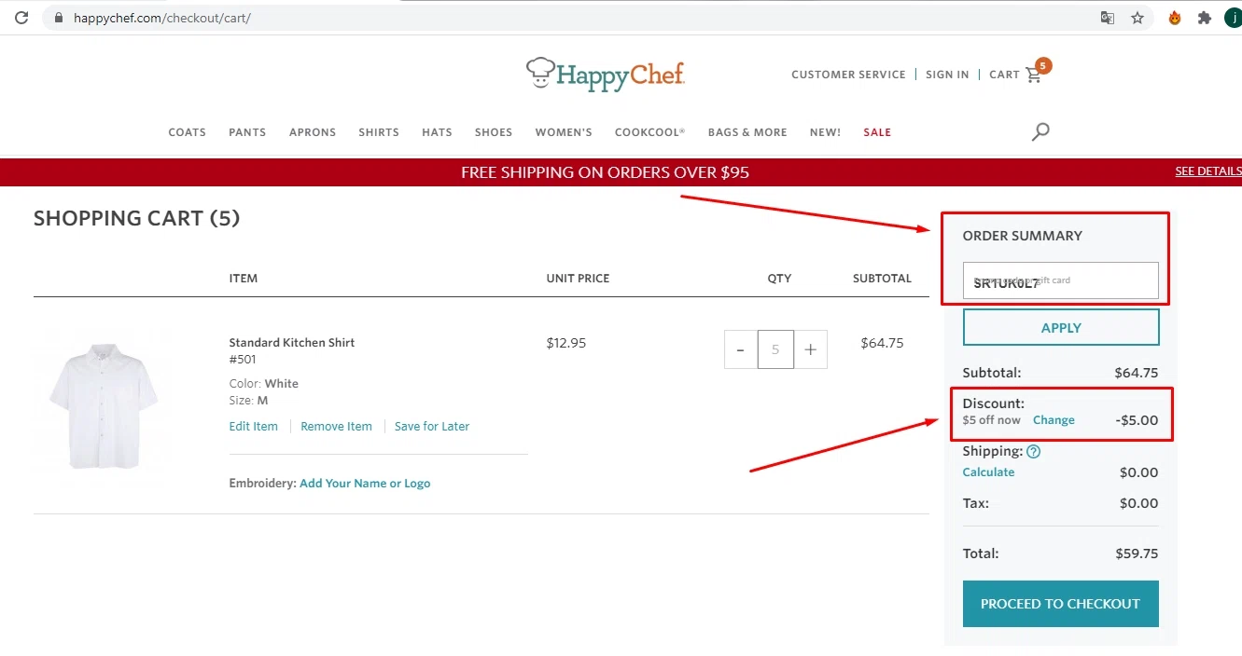Reload the page with browser refresh icon
The height and width of the screenshot is (656, 1242).
click(21, 18)
